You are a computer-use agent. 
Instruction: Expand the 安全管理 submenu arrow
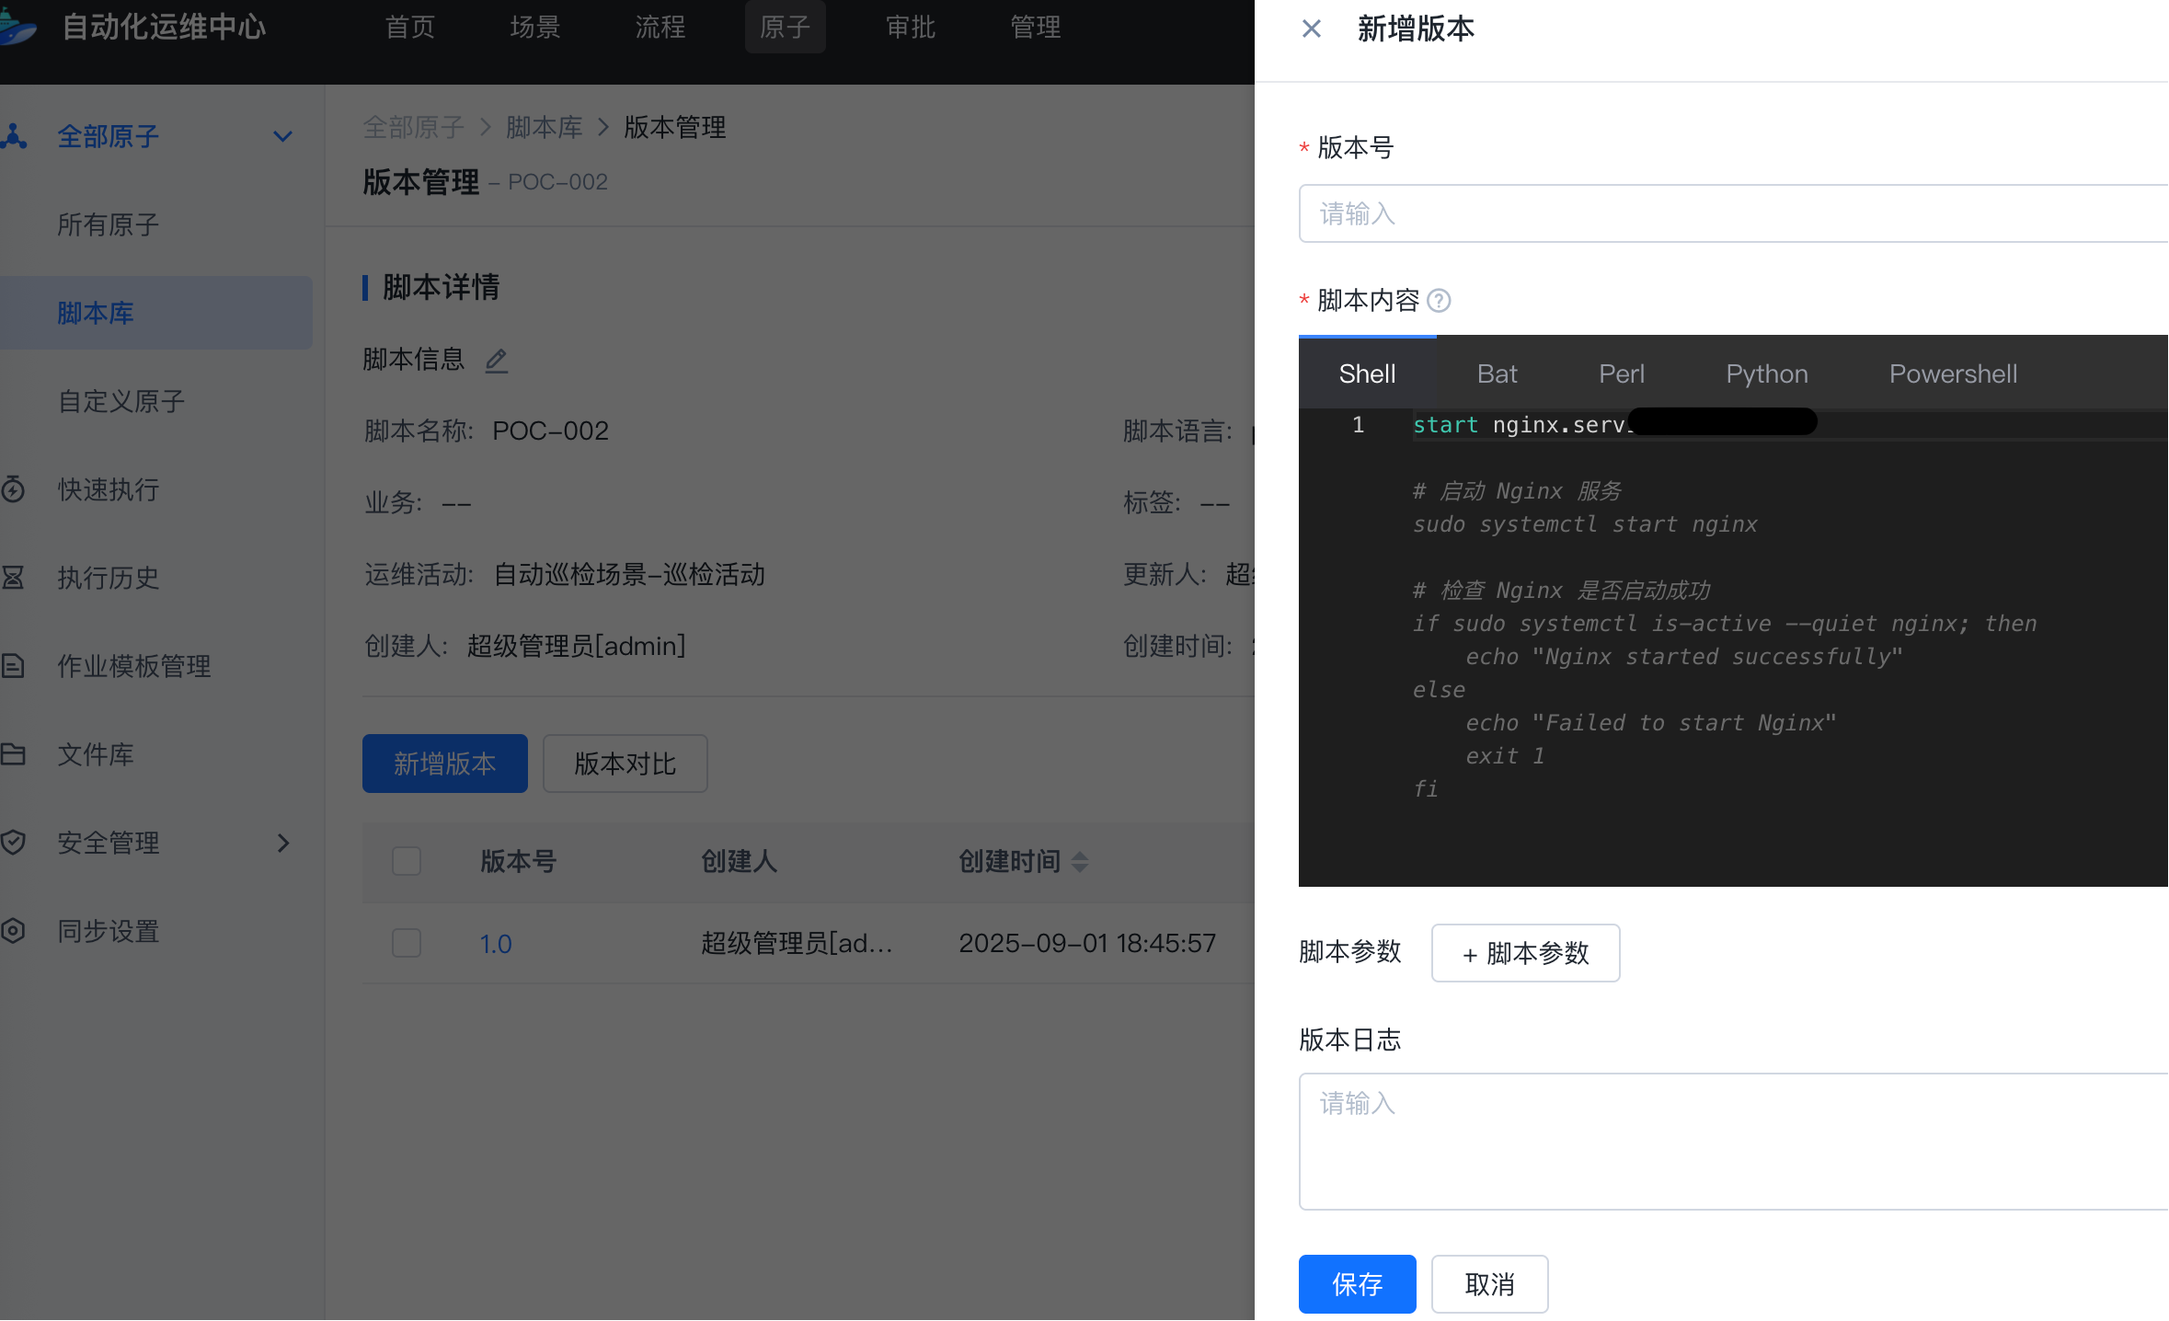(x=282, y=843)
